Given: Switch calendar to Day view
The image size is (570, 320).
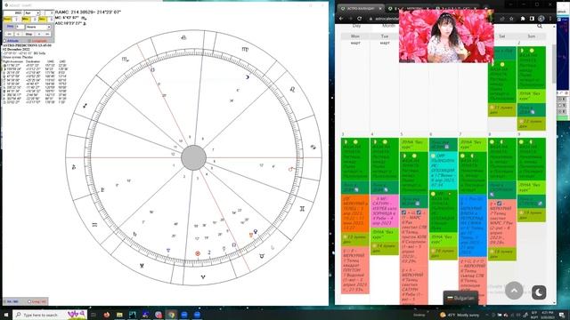Looking at the screenshot, I should click(x=356, y=26).
